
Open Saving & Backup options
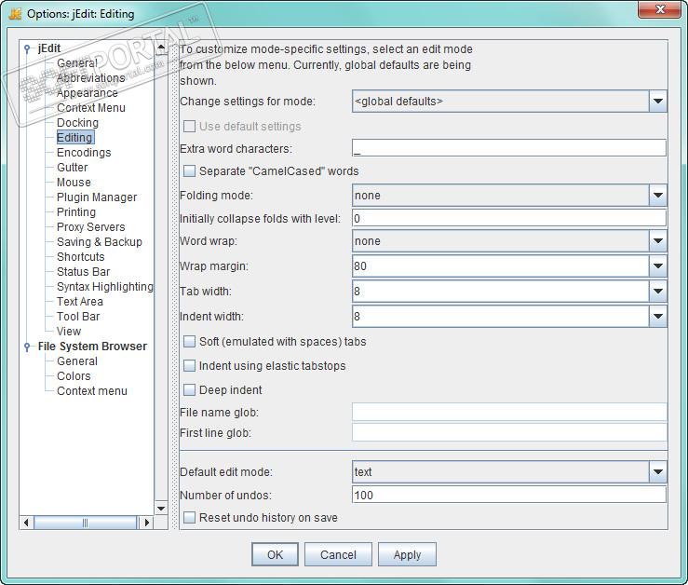[x=100, y=242]
